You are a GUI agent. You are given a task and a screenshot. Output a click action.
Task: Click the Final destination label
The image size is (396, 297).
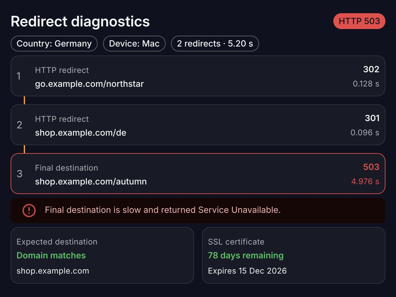point(67,168)
